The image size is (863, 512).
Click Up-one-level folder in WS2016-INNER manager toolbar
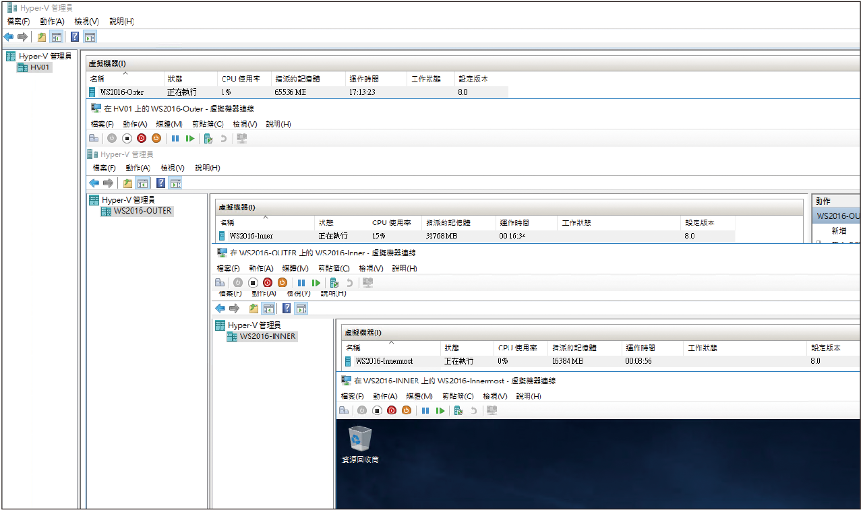click(x=254, y=309)
